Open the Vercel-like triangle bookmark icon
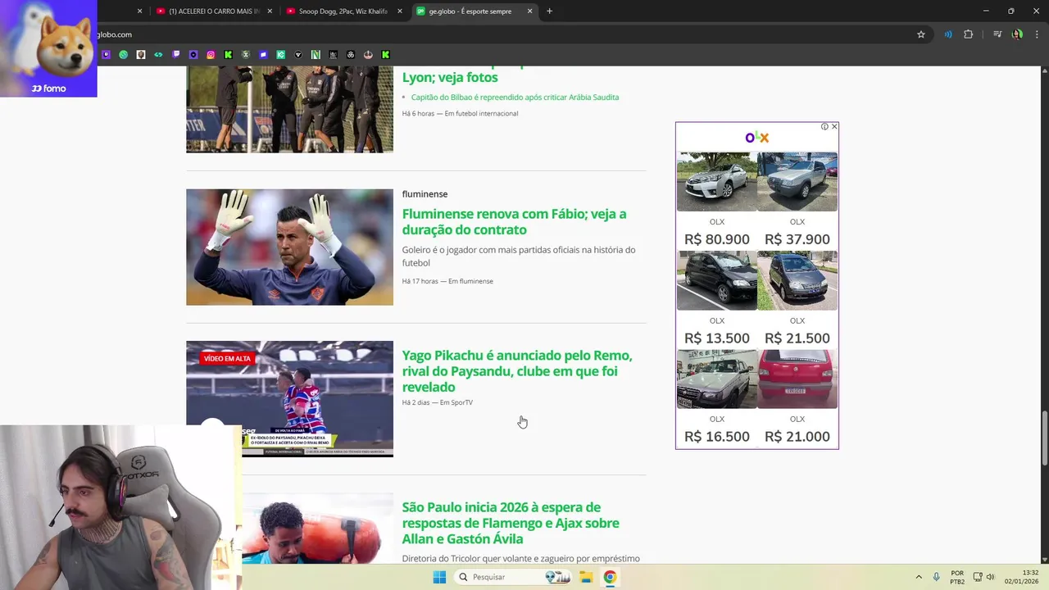 pyautogui.click(x=298, y=55)
